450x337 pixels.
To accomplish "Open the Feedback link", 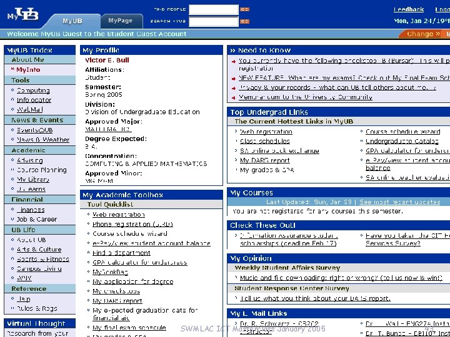I will (x=409, y=9).
